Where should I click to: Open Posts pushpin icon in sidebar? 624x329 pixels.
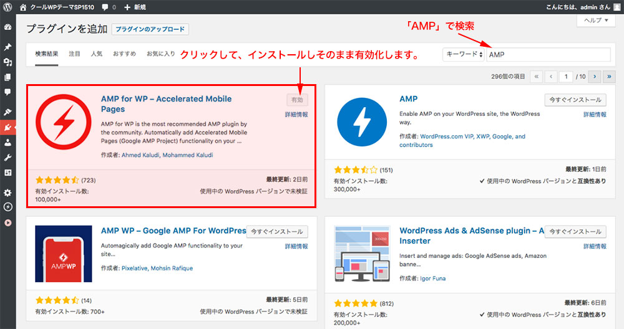[x=7, y=47]
